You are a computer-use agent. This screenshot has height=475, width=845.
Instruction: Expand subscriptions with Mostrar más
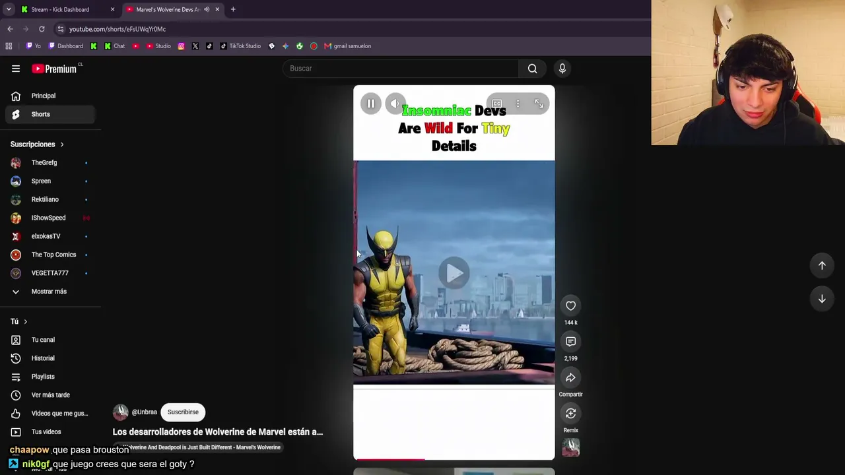coord(49,292)
